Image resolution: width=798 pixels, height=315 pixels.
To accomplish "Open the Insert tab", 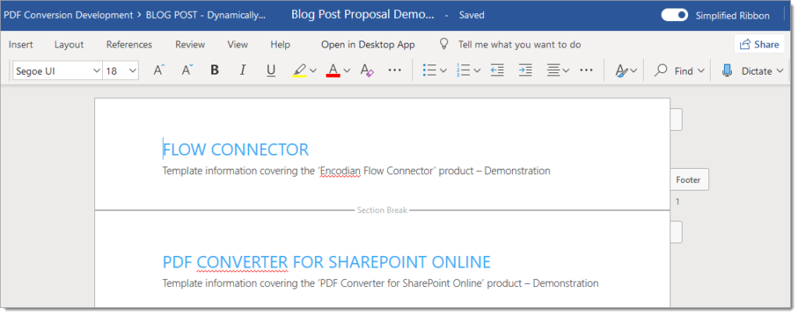I will click(x=21, y=44).
